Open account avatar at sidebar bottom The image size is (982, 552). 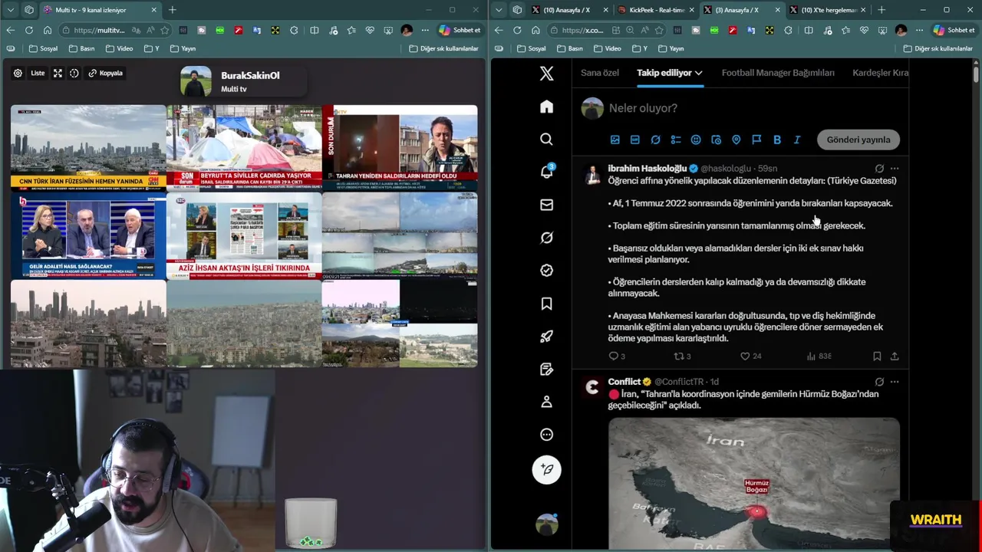click(546, 524)
